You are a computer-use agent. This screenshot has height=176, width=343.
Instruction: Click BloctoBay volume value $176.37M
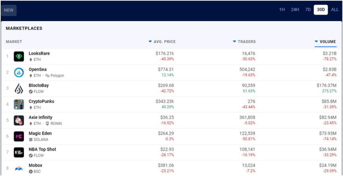click(x=326, y=85)
